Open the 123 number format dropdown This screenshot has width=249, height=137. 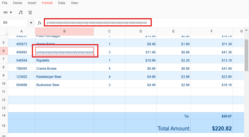8,13
